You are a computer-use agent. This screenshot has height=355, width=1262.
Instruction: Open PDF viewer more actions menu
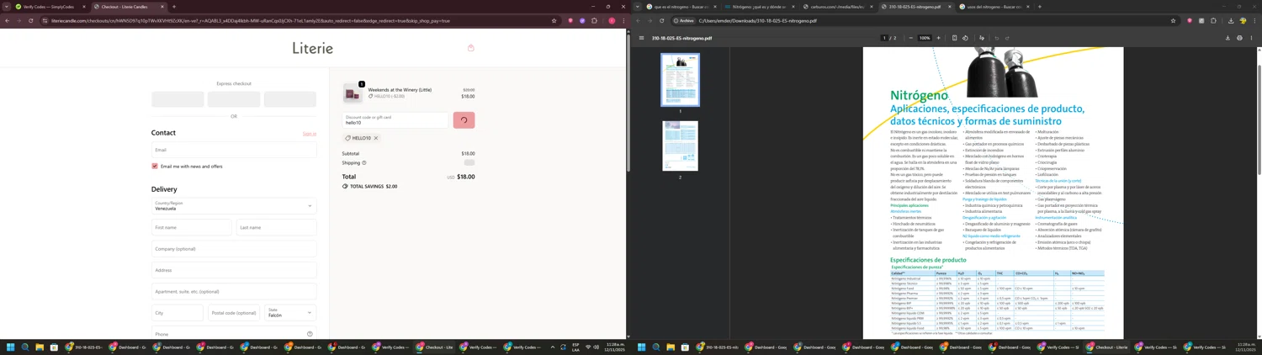point(1251,38)
